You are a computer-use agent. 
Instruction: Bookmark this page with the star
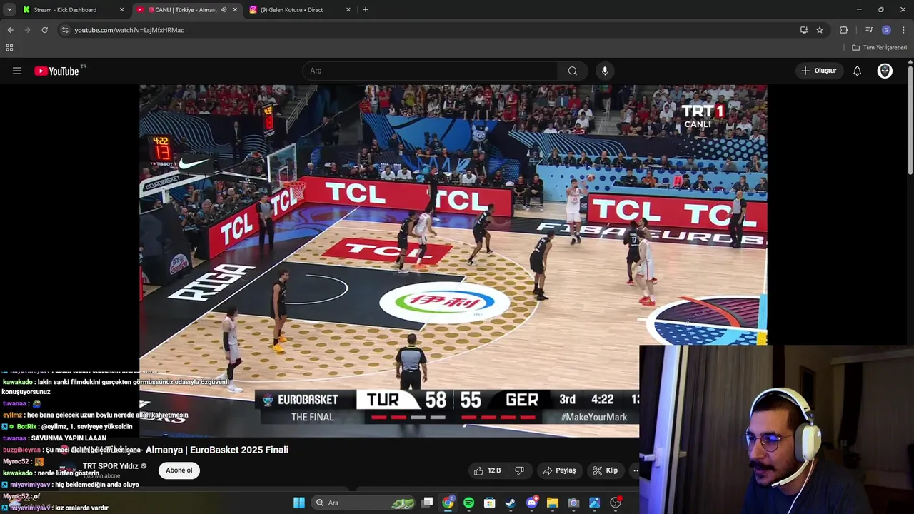click(x=820, y=30)
